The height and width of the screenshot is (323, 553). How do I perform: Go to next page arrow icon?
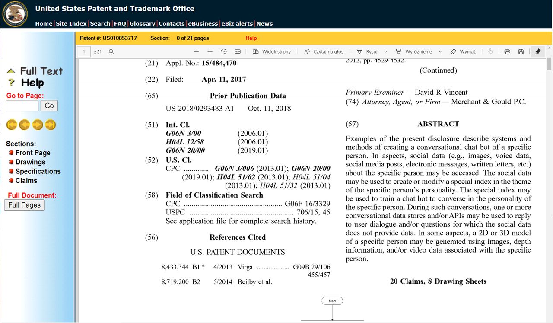(x=38, y=125)
